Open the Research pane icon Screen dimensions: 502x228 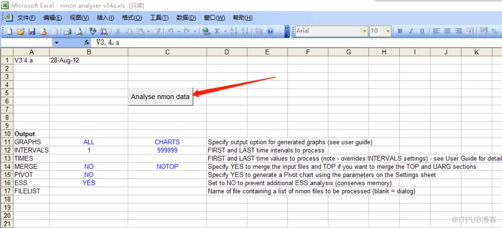pyautogui.click(x=104, y=32)
